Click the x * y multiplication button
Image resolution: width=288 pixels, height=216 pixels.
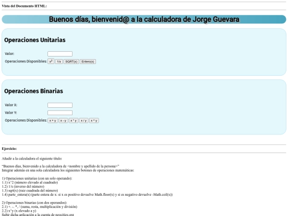74,121
